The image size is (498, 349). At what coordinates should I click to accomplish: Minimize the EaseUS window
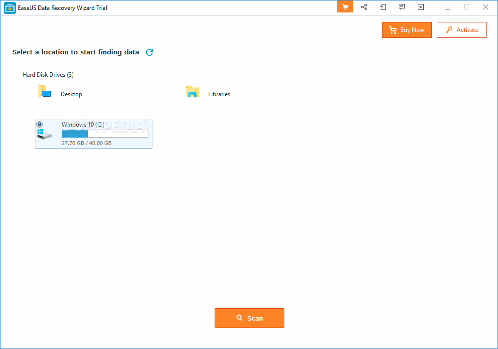coord(448,7)
